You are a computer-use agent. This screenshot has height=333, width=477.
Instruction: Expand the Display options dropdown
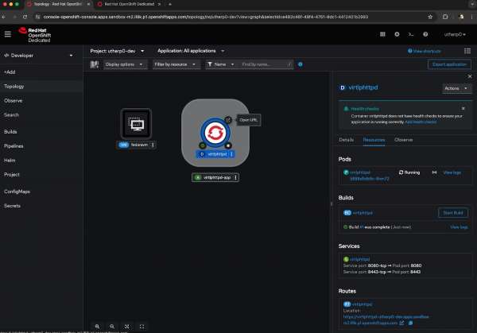point(123,64)
